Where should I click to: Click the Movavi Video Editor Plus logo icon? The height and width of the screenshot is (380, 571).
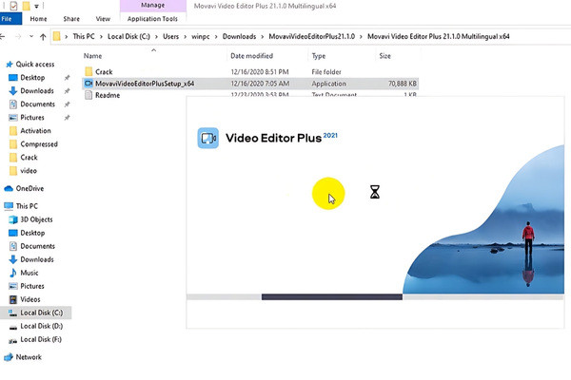[x=207, y=138]
